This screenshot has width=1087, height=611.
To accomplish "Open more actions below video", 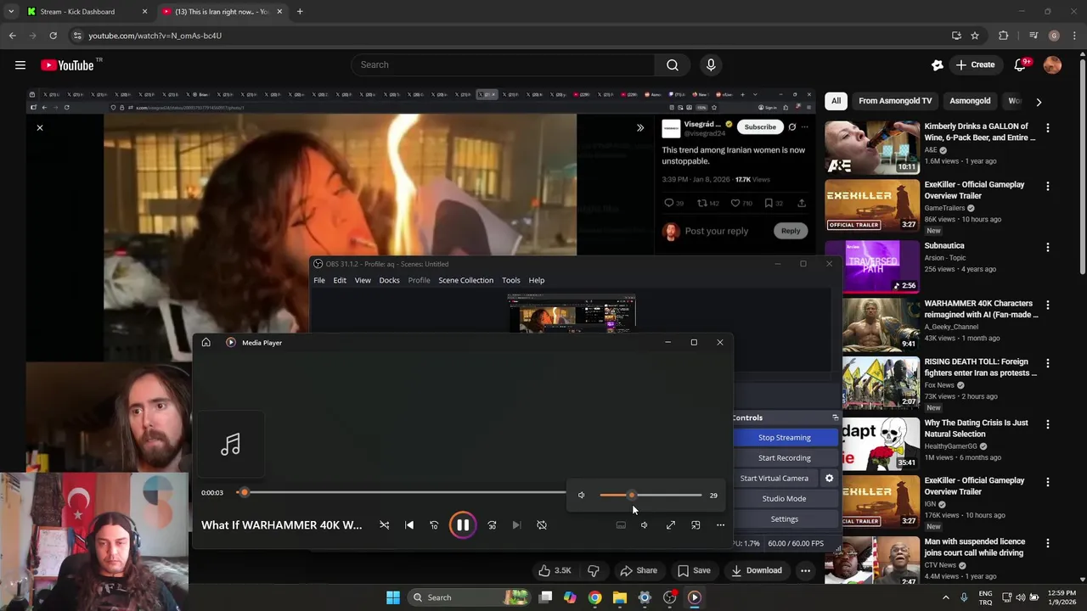I will tap(805, 571).
